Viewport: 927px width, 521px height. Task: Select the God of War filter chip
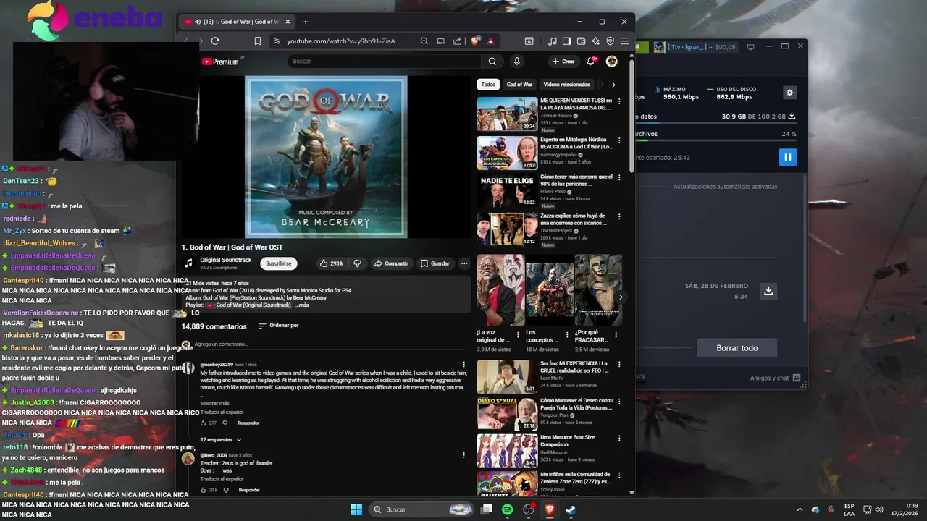(519, 85)
